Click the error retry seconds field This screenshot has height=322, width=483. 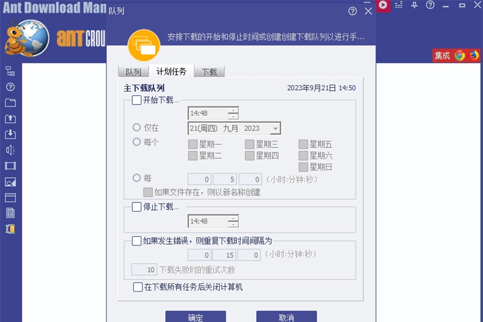[249, 255]
